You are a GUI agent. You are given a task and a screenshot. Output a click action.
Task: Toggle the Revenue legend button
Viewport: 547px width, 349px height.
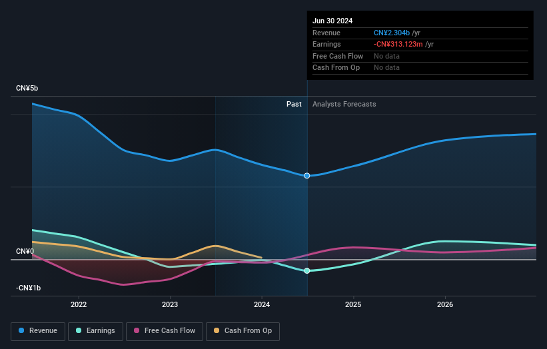coord(38,331)
